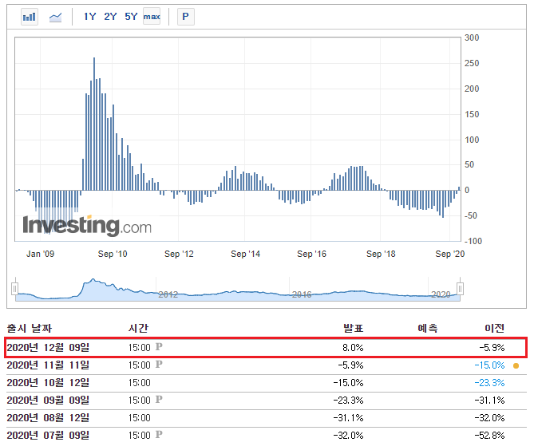Select the 2020년 10월 12일 row date
Screen dimensions: 534x446
48,383
